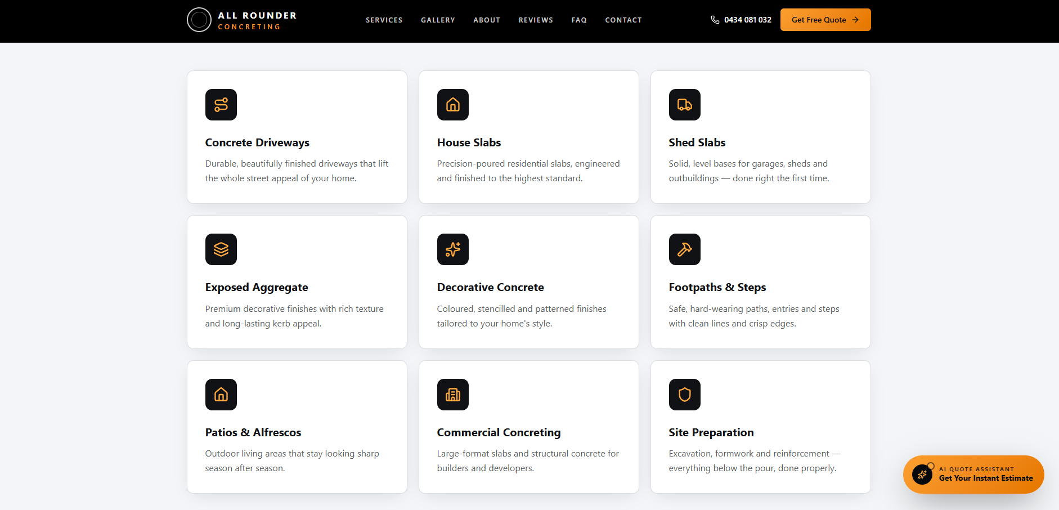Click the 'Excavation, formwork and reinforcement' description
The image size is (1059, 510).
[755, 460]
